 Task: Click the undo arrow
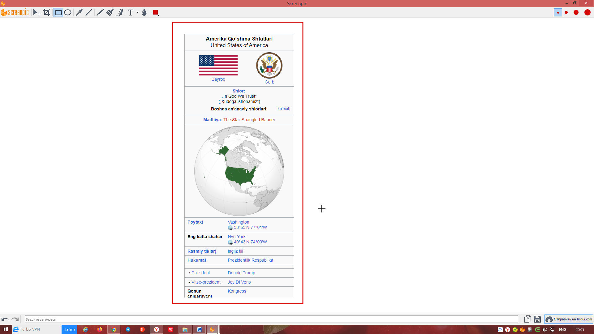5,319
